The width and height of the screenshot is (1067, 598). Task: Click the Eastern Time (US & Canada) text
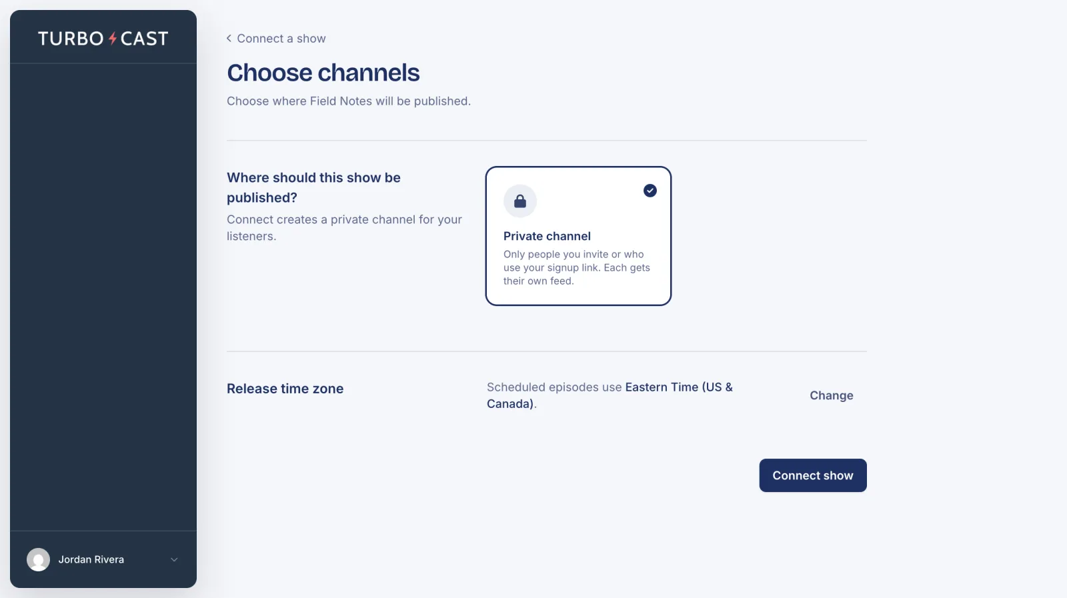[x=610, y=395]
